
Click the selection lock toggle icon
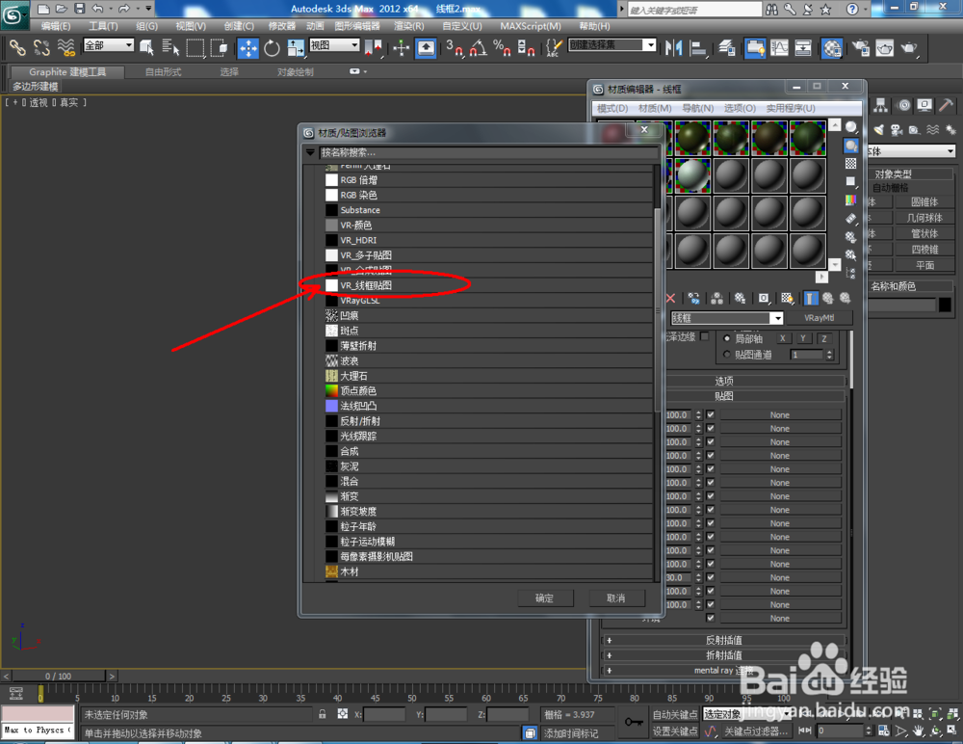coord(322,714)
